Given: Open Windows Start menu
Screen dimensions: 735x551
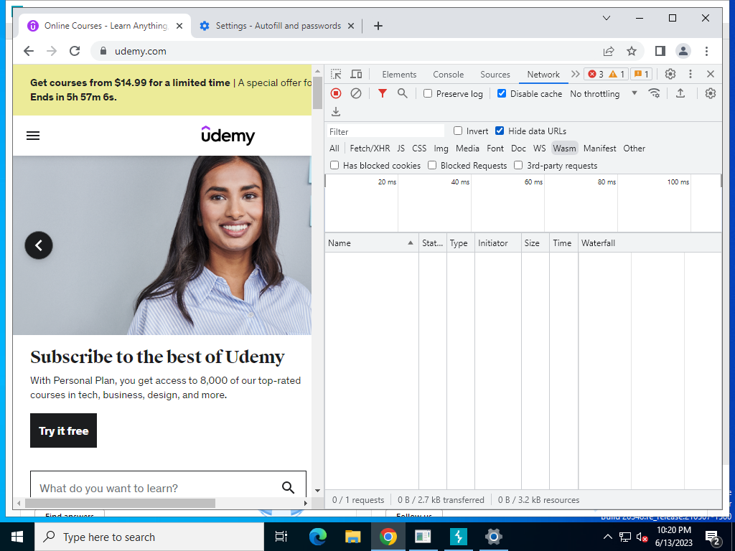Looking at the screenshot, I should click(x=17, y=537).
